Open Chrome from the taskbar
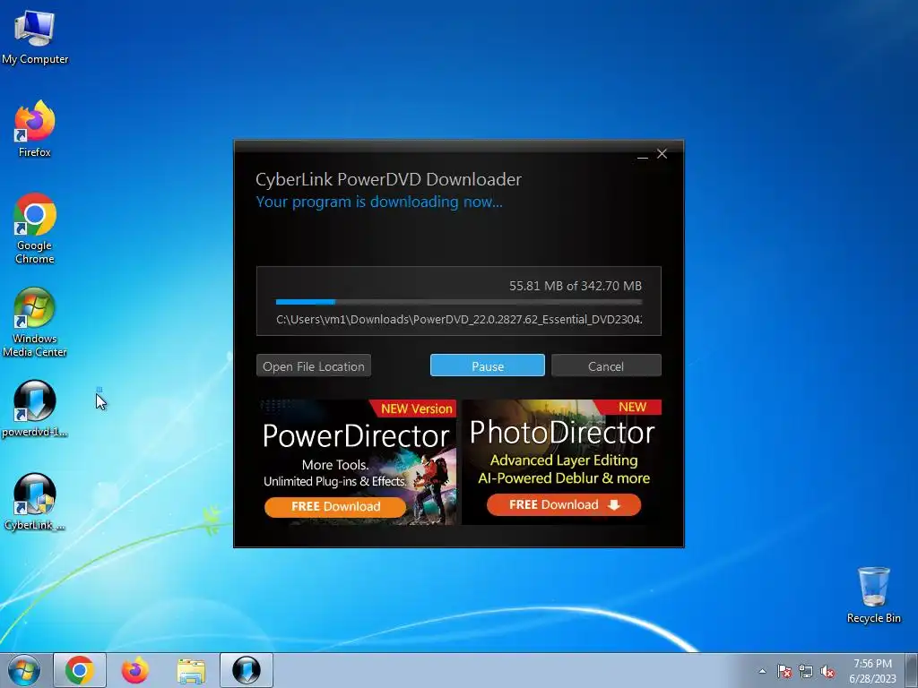 [x=80, y=670]
